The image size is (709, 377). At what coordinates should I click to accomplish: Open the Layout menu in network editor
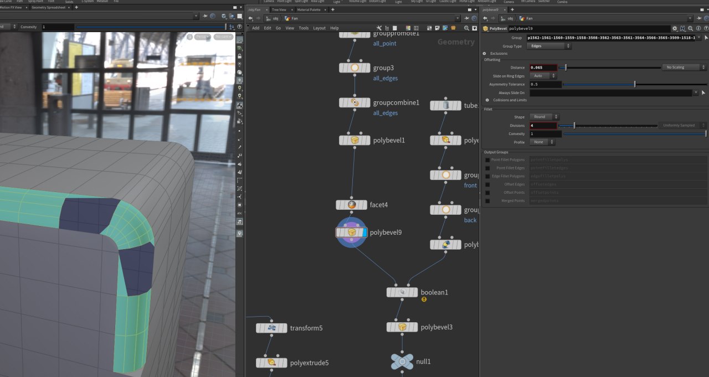coord(320,28)
